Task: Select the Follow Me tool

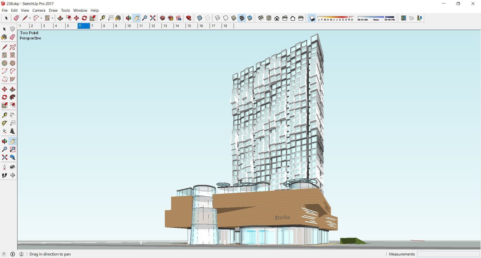Action: (13, 97)
